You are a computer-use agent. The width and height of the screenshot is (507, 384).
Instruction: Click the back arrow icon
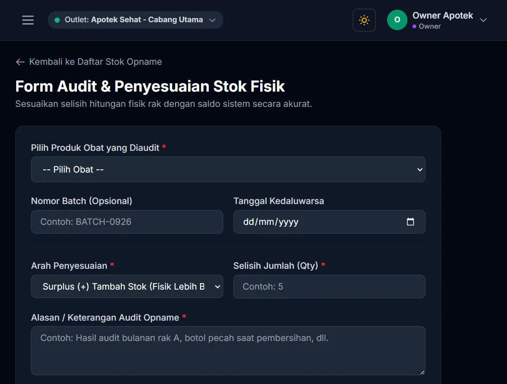pyautogui.click(x=20, y=62)
